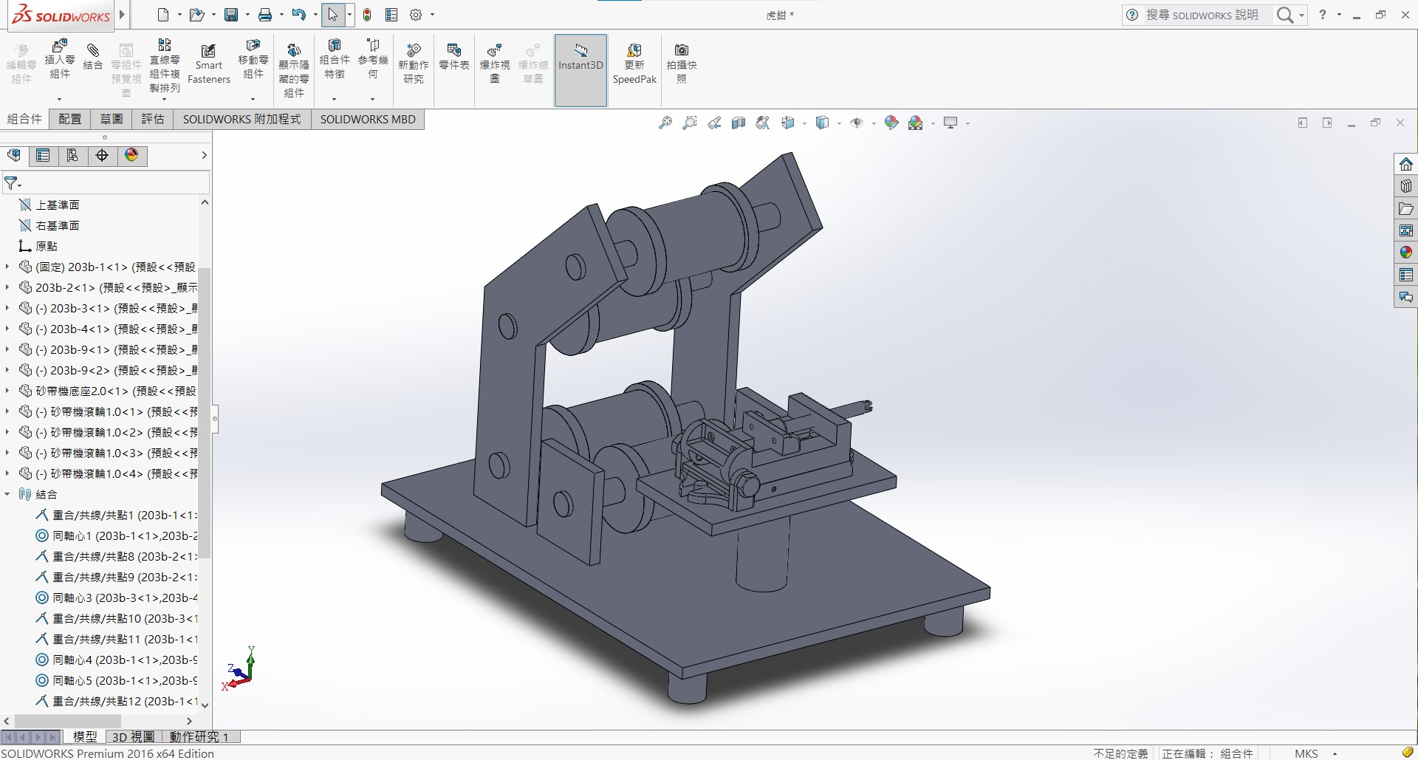Click the MKS unit system status button
Image resolution: width=1418 pixels, height=760 pixels.
[1306, 753]
